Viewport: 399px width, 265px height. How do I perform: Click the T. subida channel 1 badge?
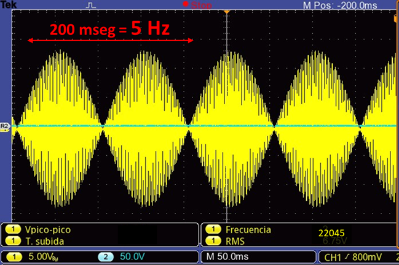pyautogui.click(x=13, y=241)
